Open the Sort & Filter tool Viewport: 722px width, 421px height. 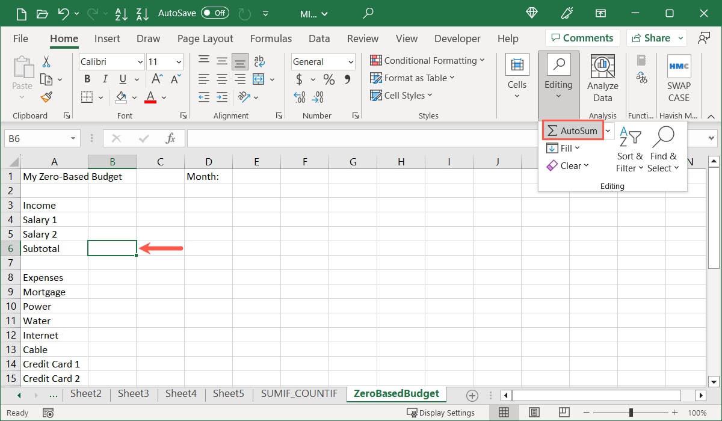[629, 150]
